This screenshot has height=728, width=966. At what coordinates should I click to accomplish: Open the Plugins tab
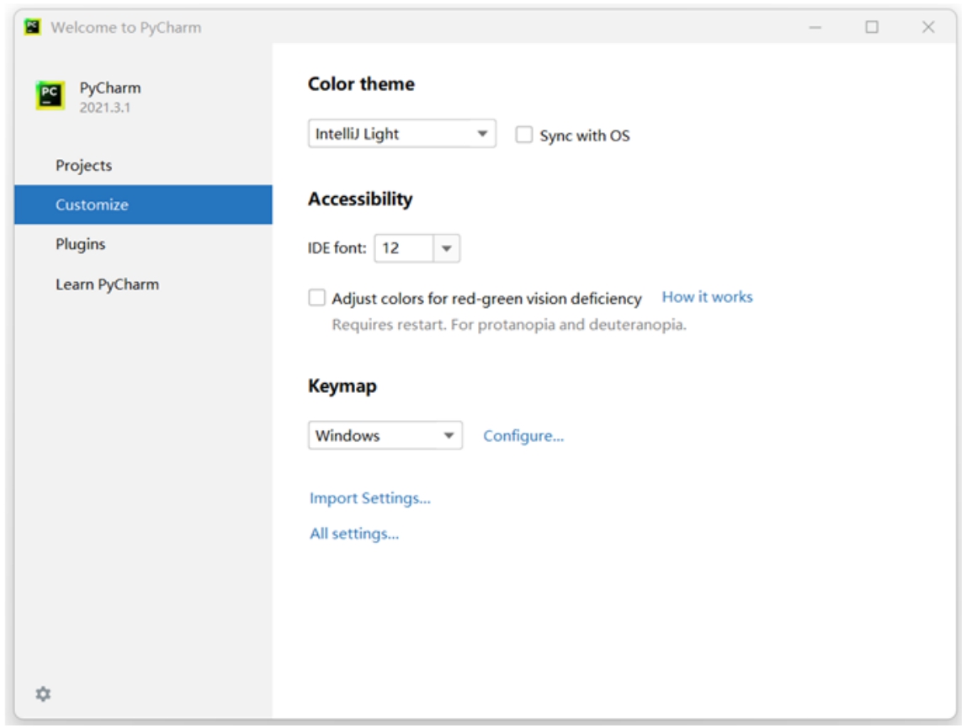143,244
